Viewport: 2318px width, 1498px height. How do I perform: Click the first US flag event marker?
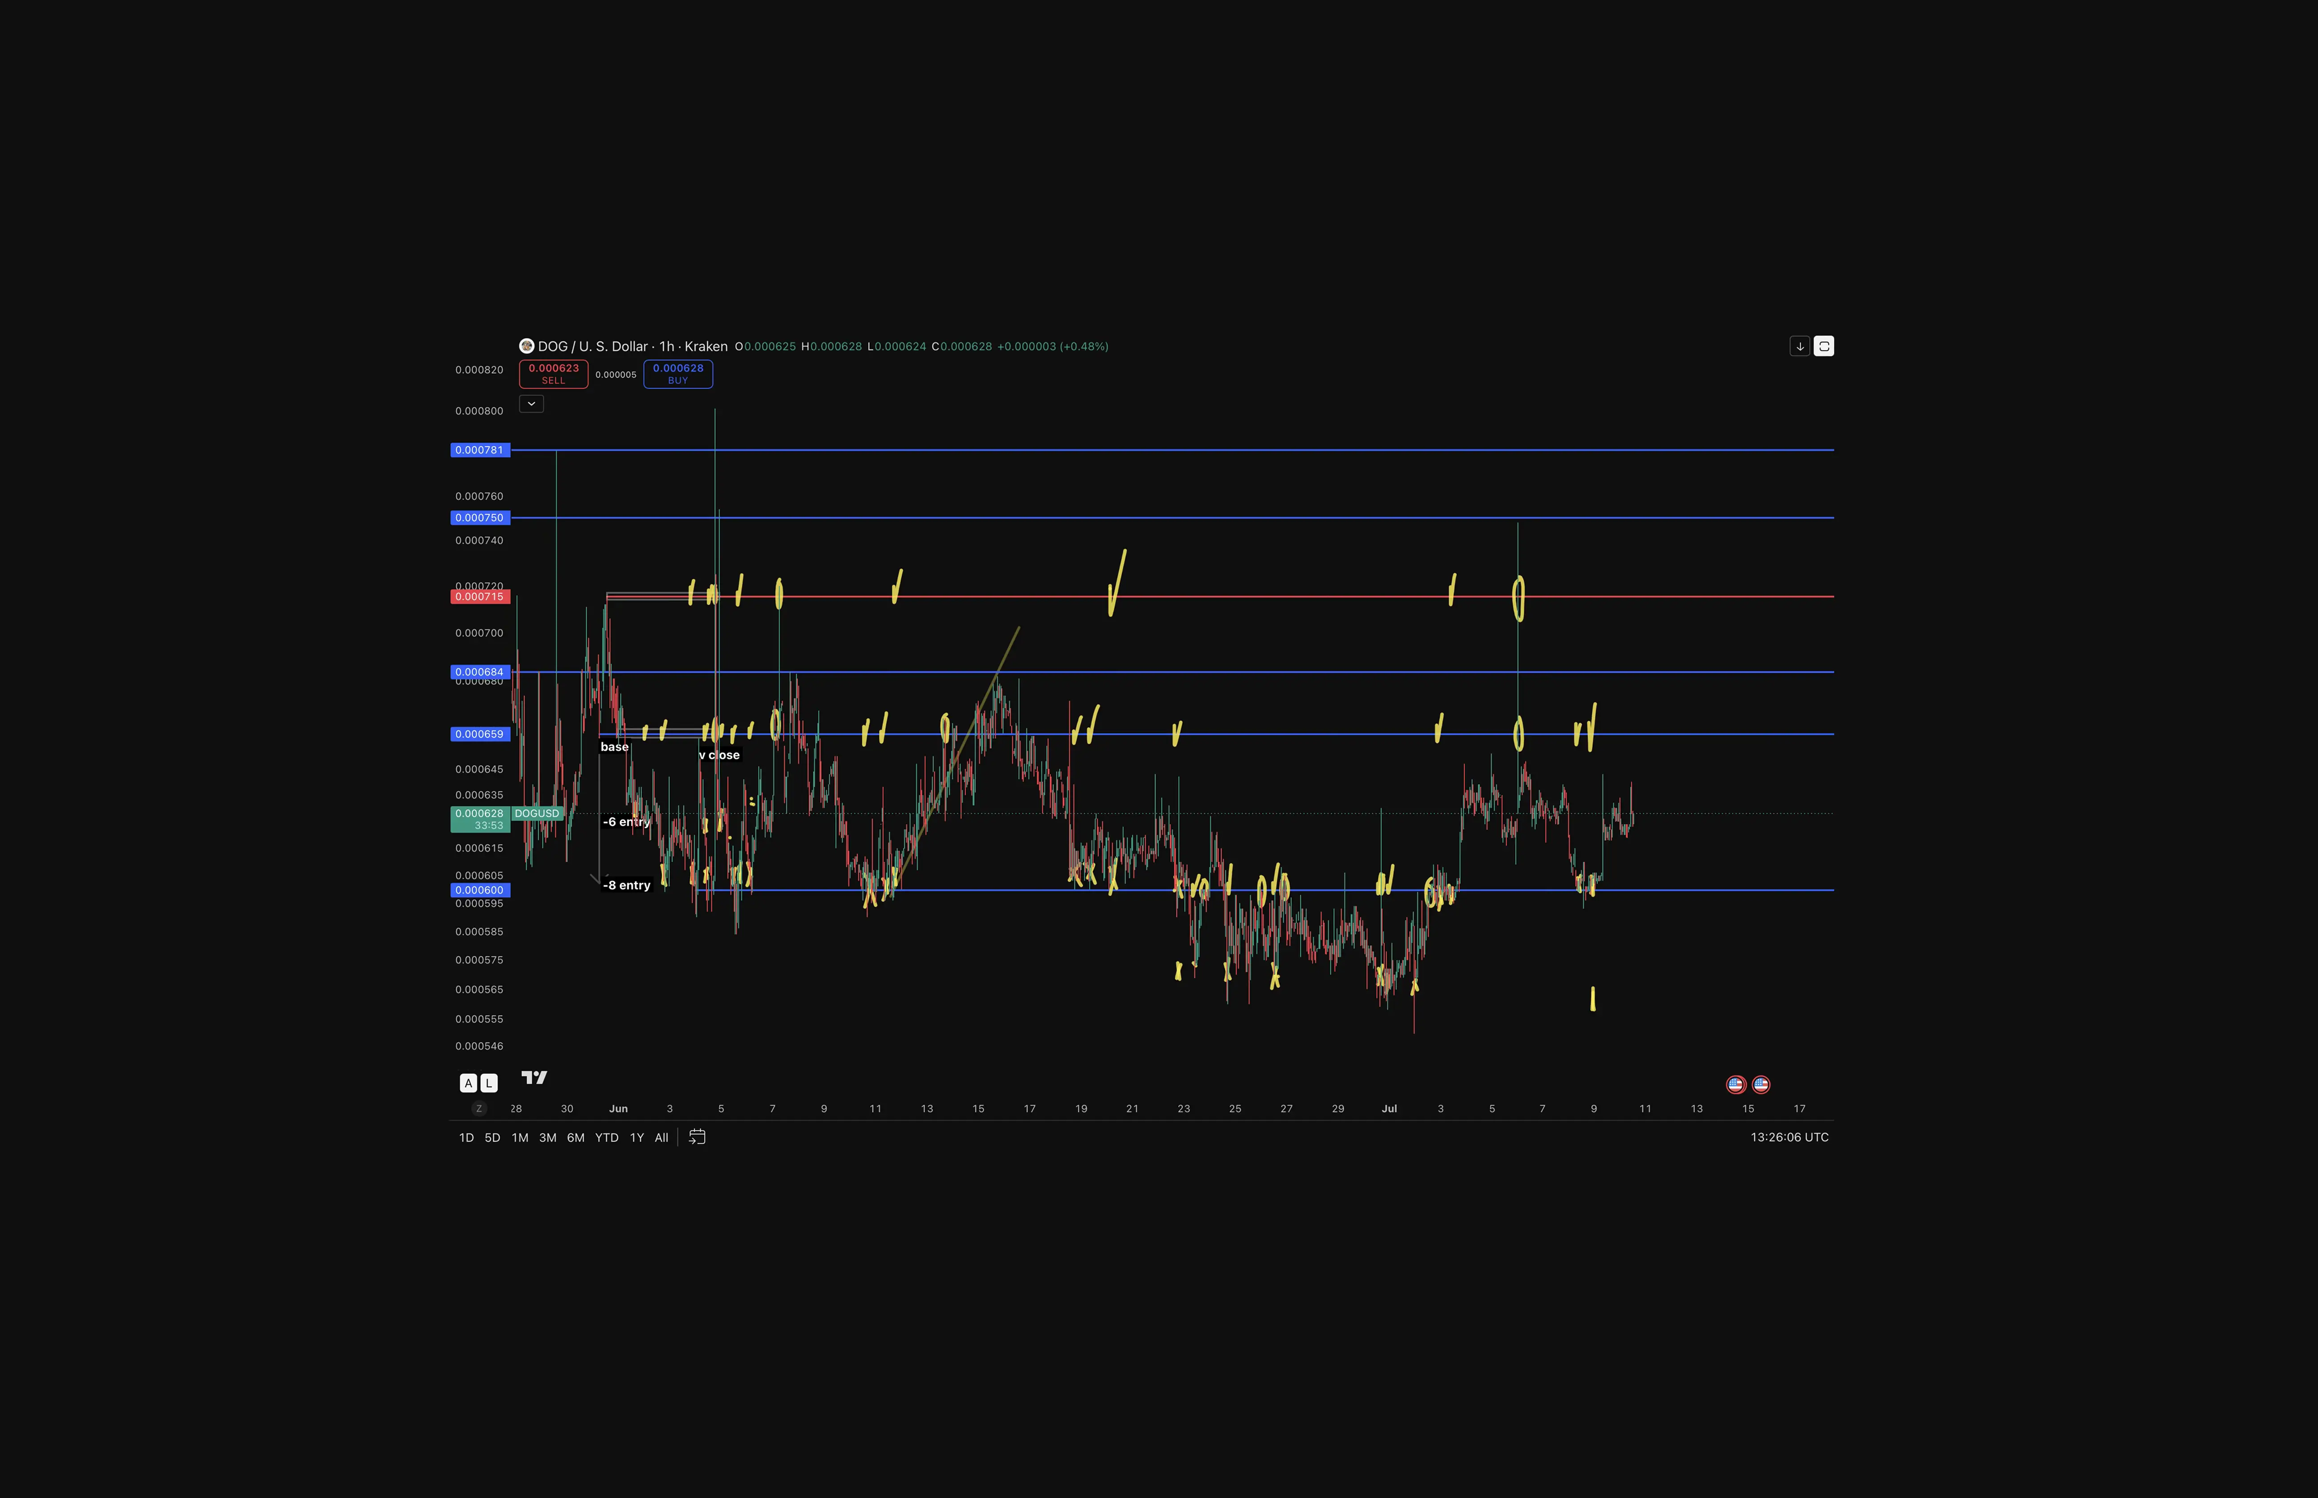(x=1736, y=1084)
